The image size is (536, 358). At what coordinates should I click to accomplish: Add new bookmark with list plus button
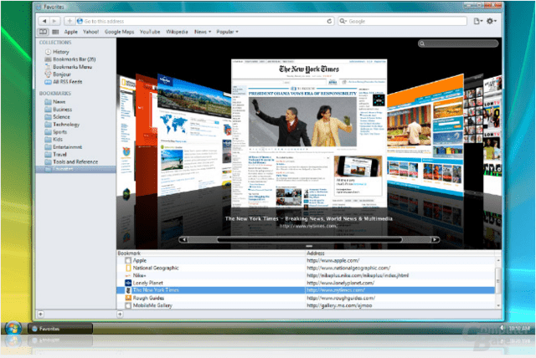point(120,314)
